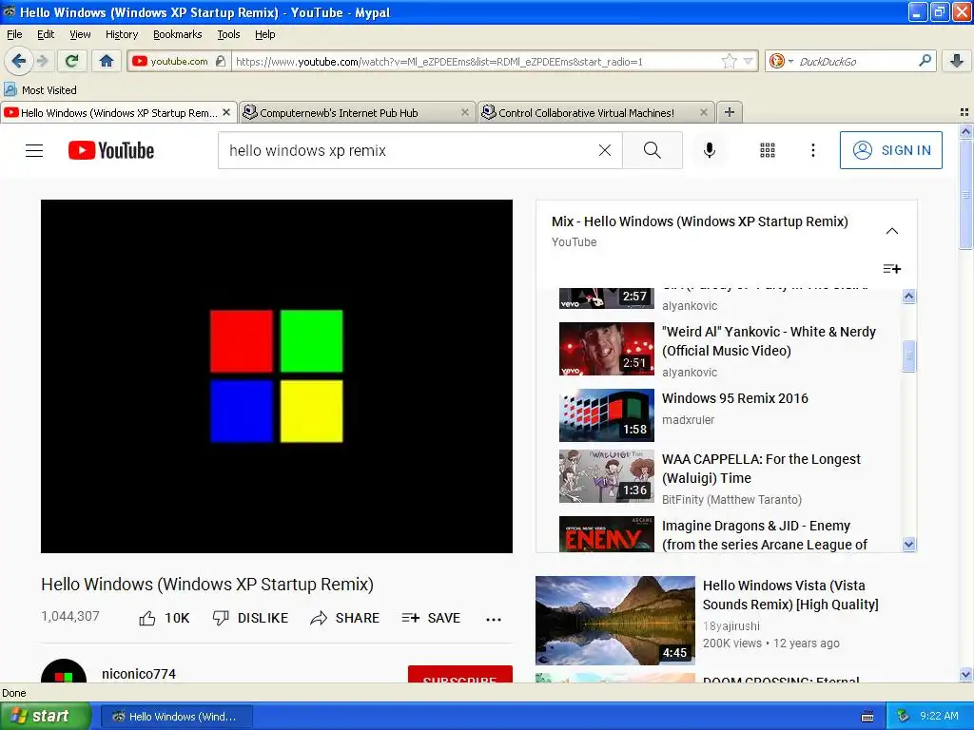Open the File menu
This screenshot has width=974, height=730.
click(x=14, y=34)
